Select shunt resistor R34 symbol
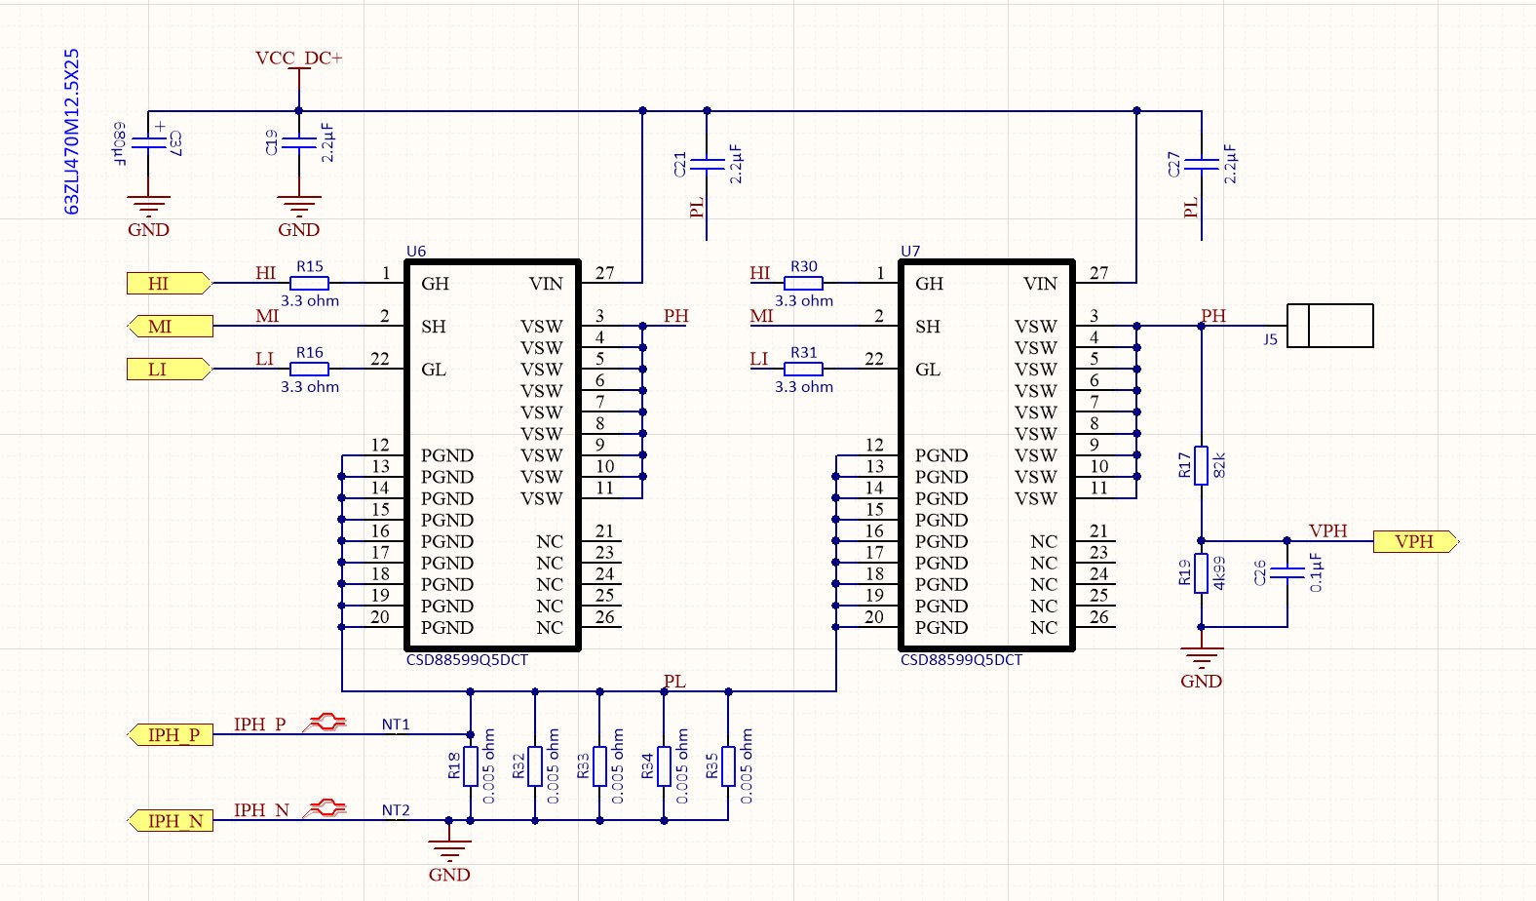This screenshot has height=901, width=1536. tap(664, 766)
